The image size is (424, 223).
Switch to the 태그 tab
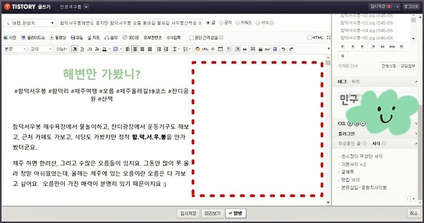point(342,81)
